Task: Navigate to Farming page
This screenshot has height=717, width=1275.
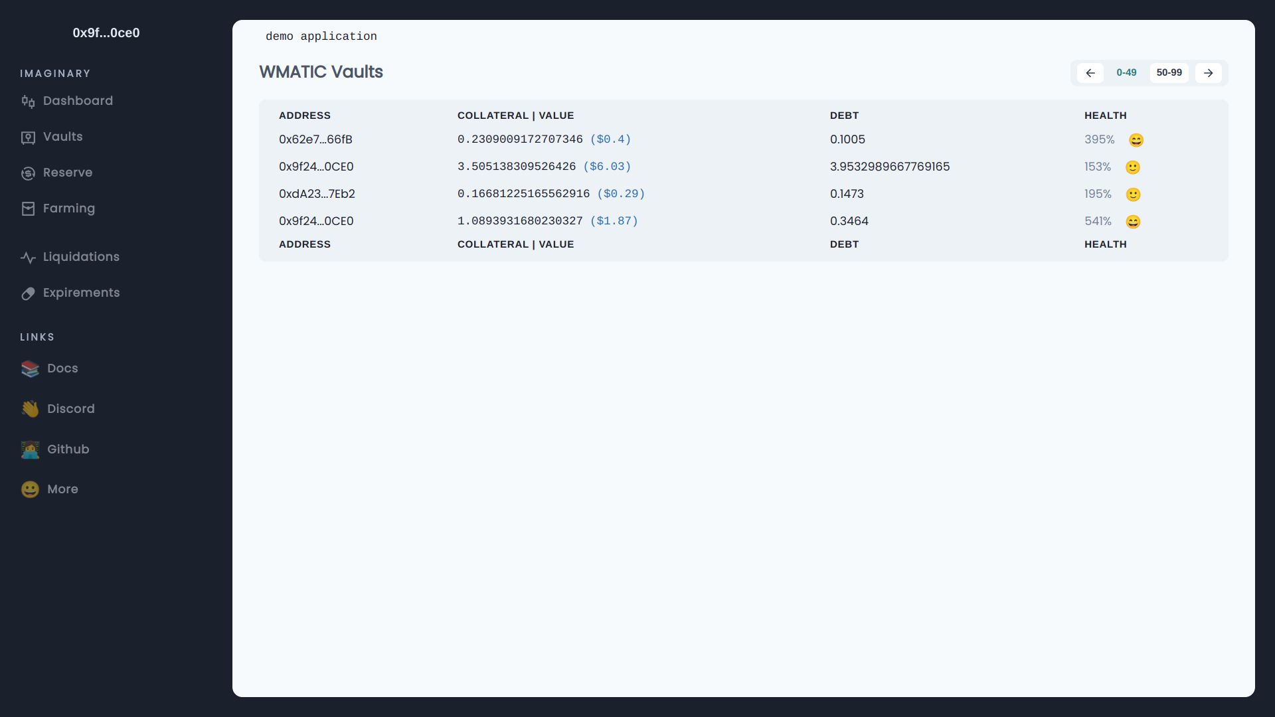Action: (x=69, y=208)
